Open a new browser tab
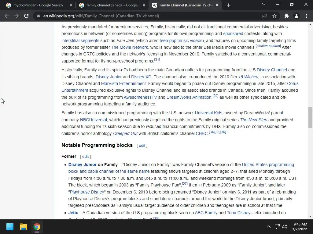Screen dimensions: 313x234 [229, 5]
